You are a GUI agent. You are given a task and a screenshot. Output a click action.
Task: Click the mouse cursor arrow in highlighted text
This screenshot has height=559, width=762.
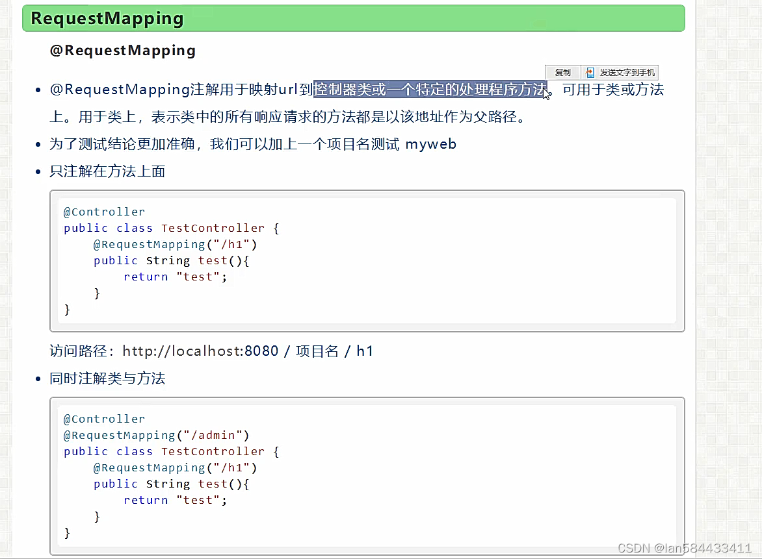point(545,95)
